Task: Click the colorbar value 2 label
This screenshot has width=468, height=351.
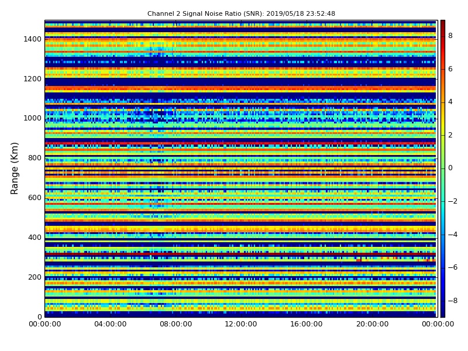Action: [x=450, y=135]
